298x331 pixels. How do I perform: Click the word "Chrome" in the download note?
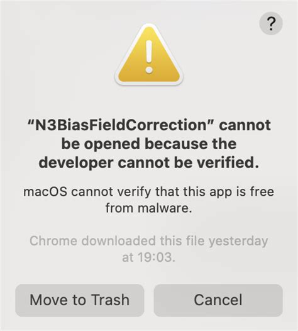[53, 241]
